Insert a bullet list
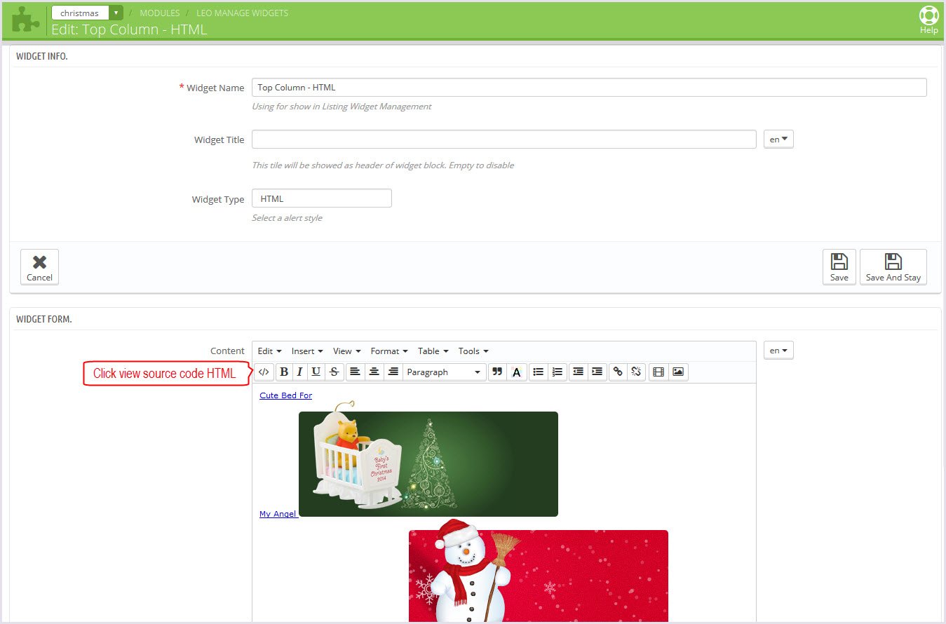 pyautogui.click(x=538, y=372)
